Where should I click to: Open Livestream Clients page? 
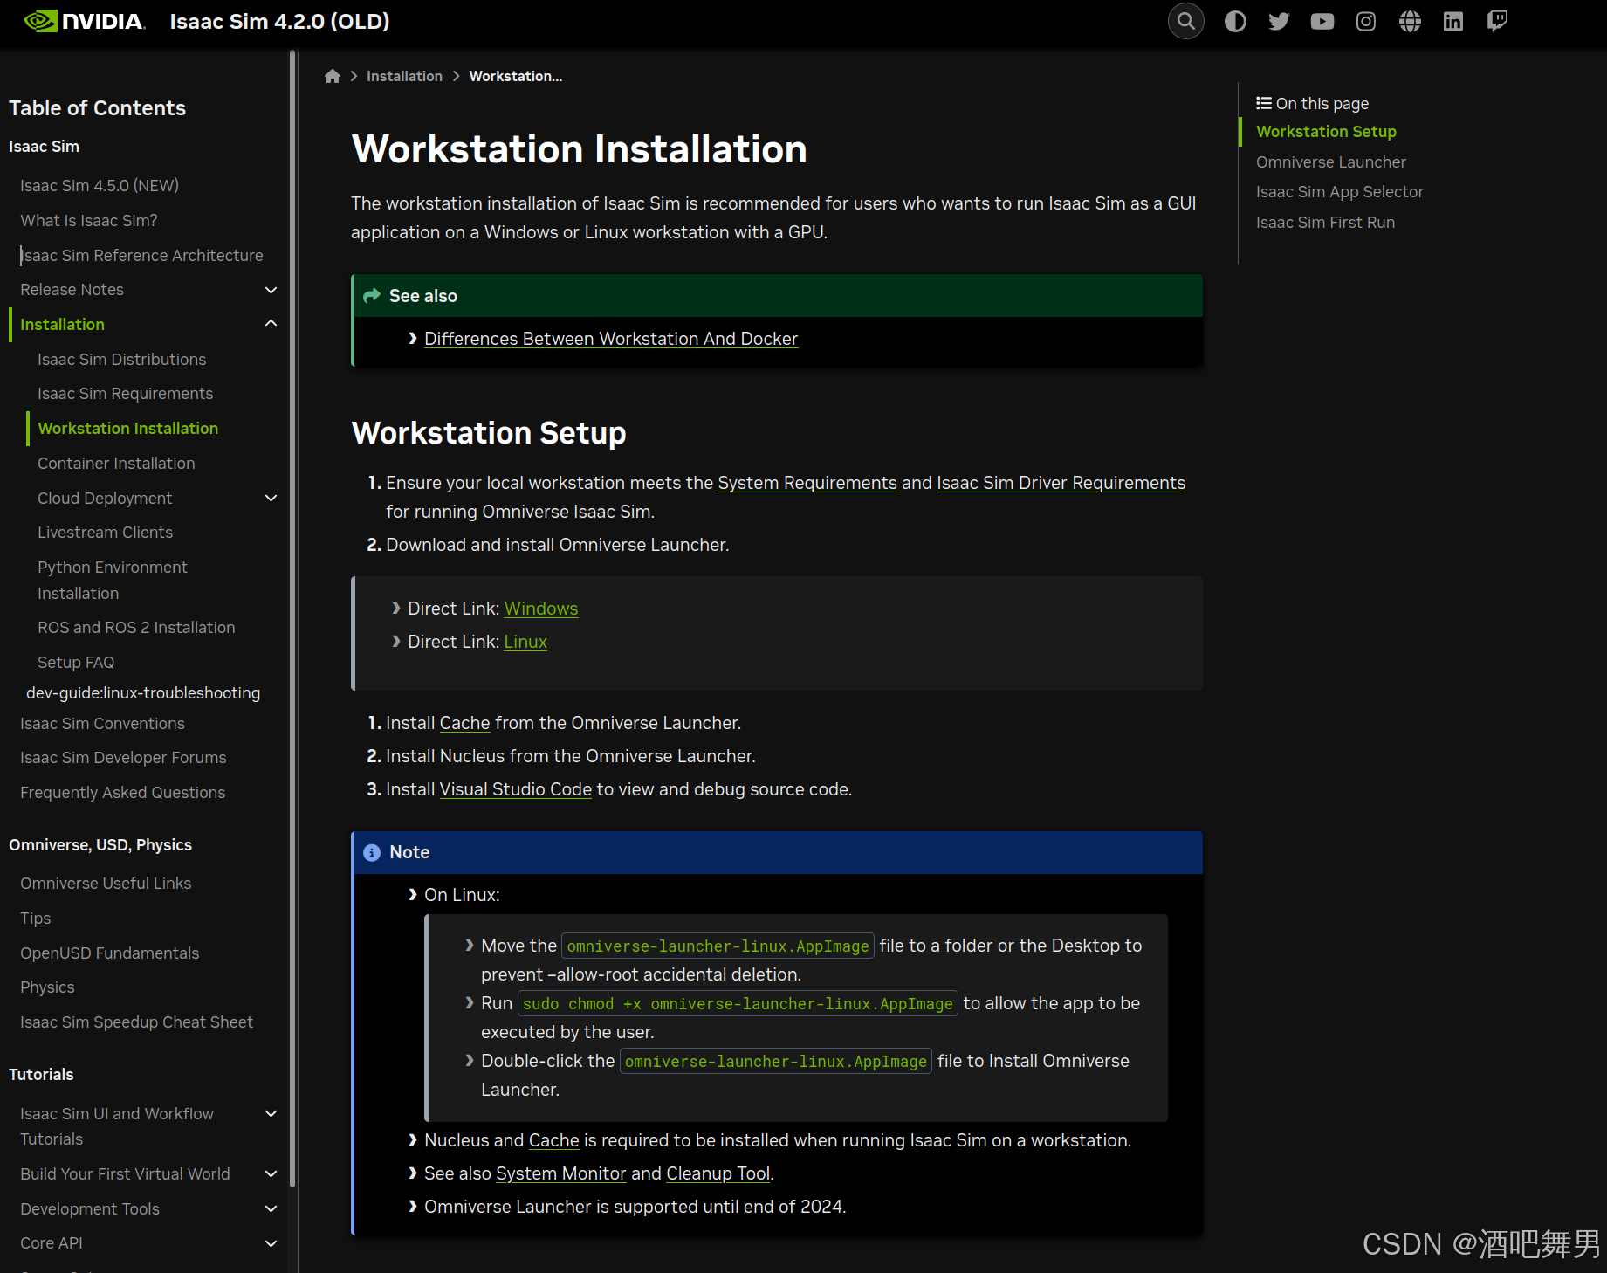(x=105, y=532)
